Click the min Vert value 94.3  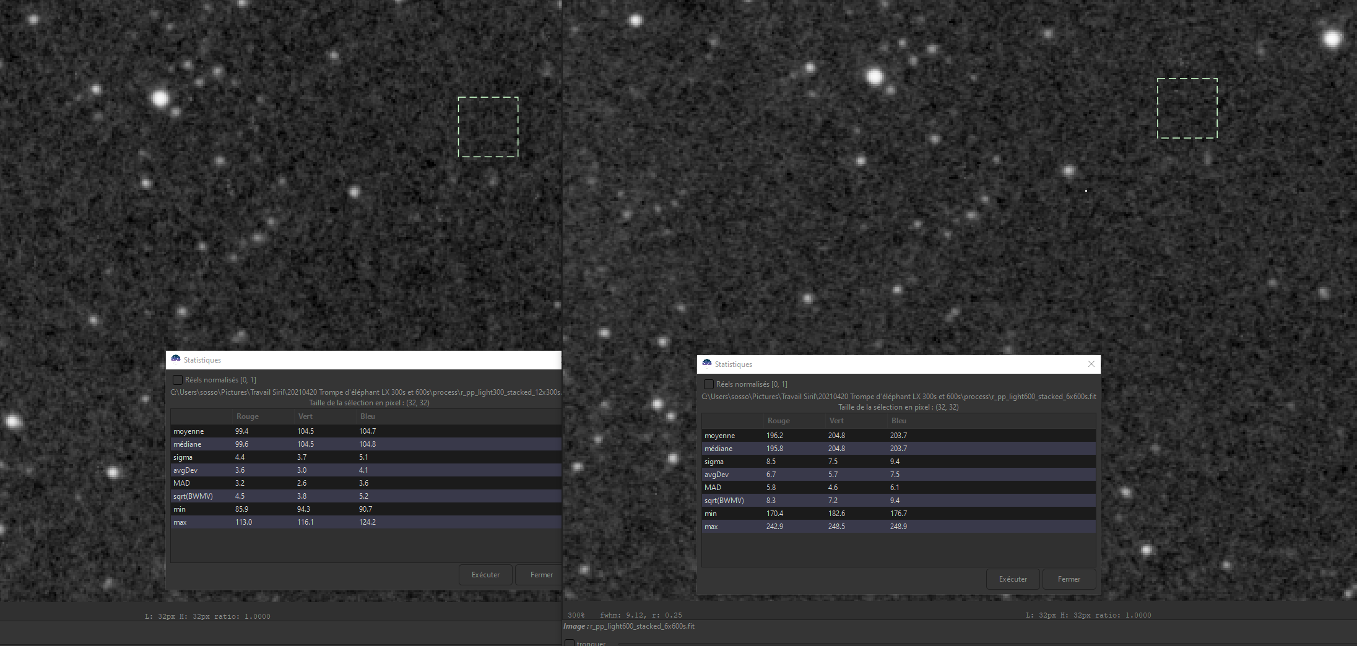[x=303, y=509]
